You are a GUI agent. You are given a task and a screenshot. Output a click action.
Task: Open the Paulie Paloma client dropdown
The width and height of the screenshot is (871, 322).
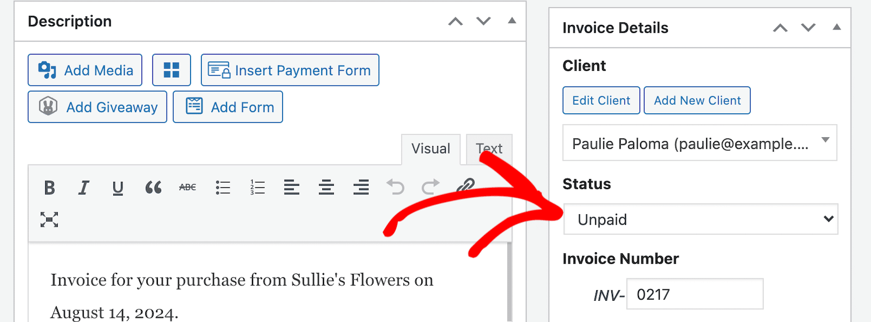click(700, 143)
